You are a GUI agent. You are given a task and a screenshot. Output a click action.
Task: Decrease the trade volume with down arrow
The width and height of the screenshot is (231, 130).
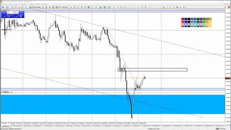8,13
